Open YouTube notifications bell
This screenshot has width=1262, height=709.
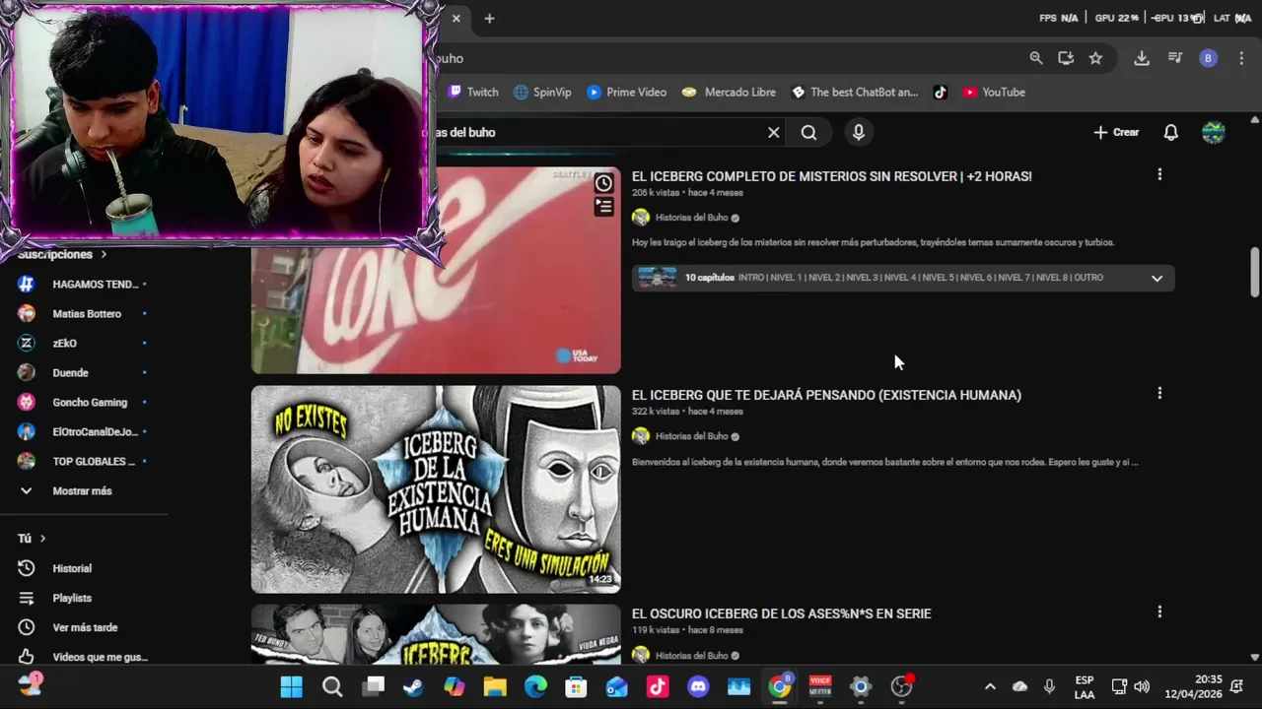coord(1171,132)
